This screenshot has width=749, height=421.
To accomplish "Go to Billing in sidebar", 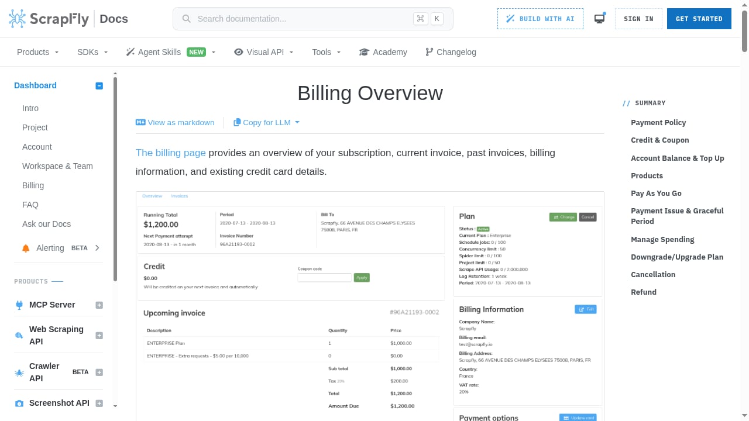I will pyautogui.click(x=33, y=185).
